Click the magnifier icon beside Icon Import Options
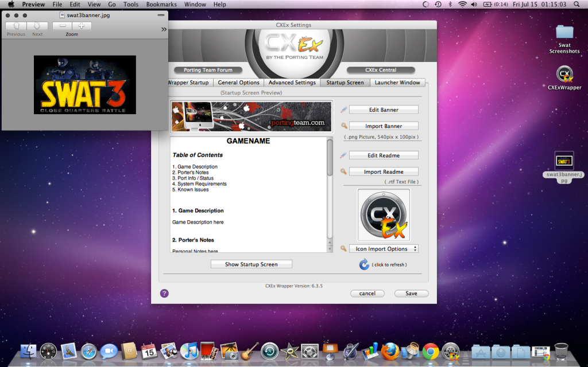This screenshot has width=588, height=367. click(x=343, y=248)
